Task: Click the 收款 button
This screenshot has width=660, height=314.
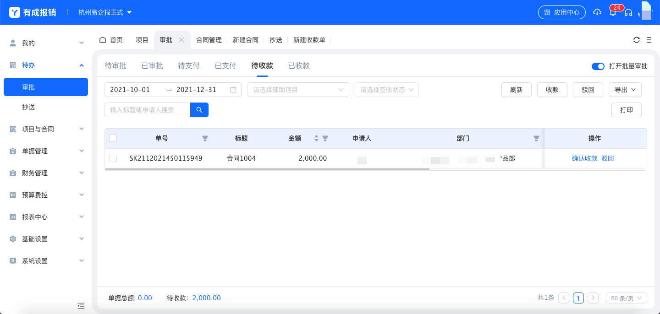Action: click(x=552, y=90)
